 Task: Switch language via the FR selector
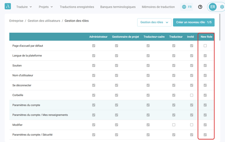click(x=187, y=7)
